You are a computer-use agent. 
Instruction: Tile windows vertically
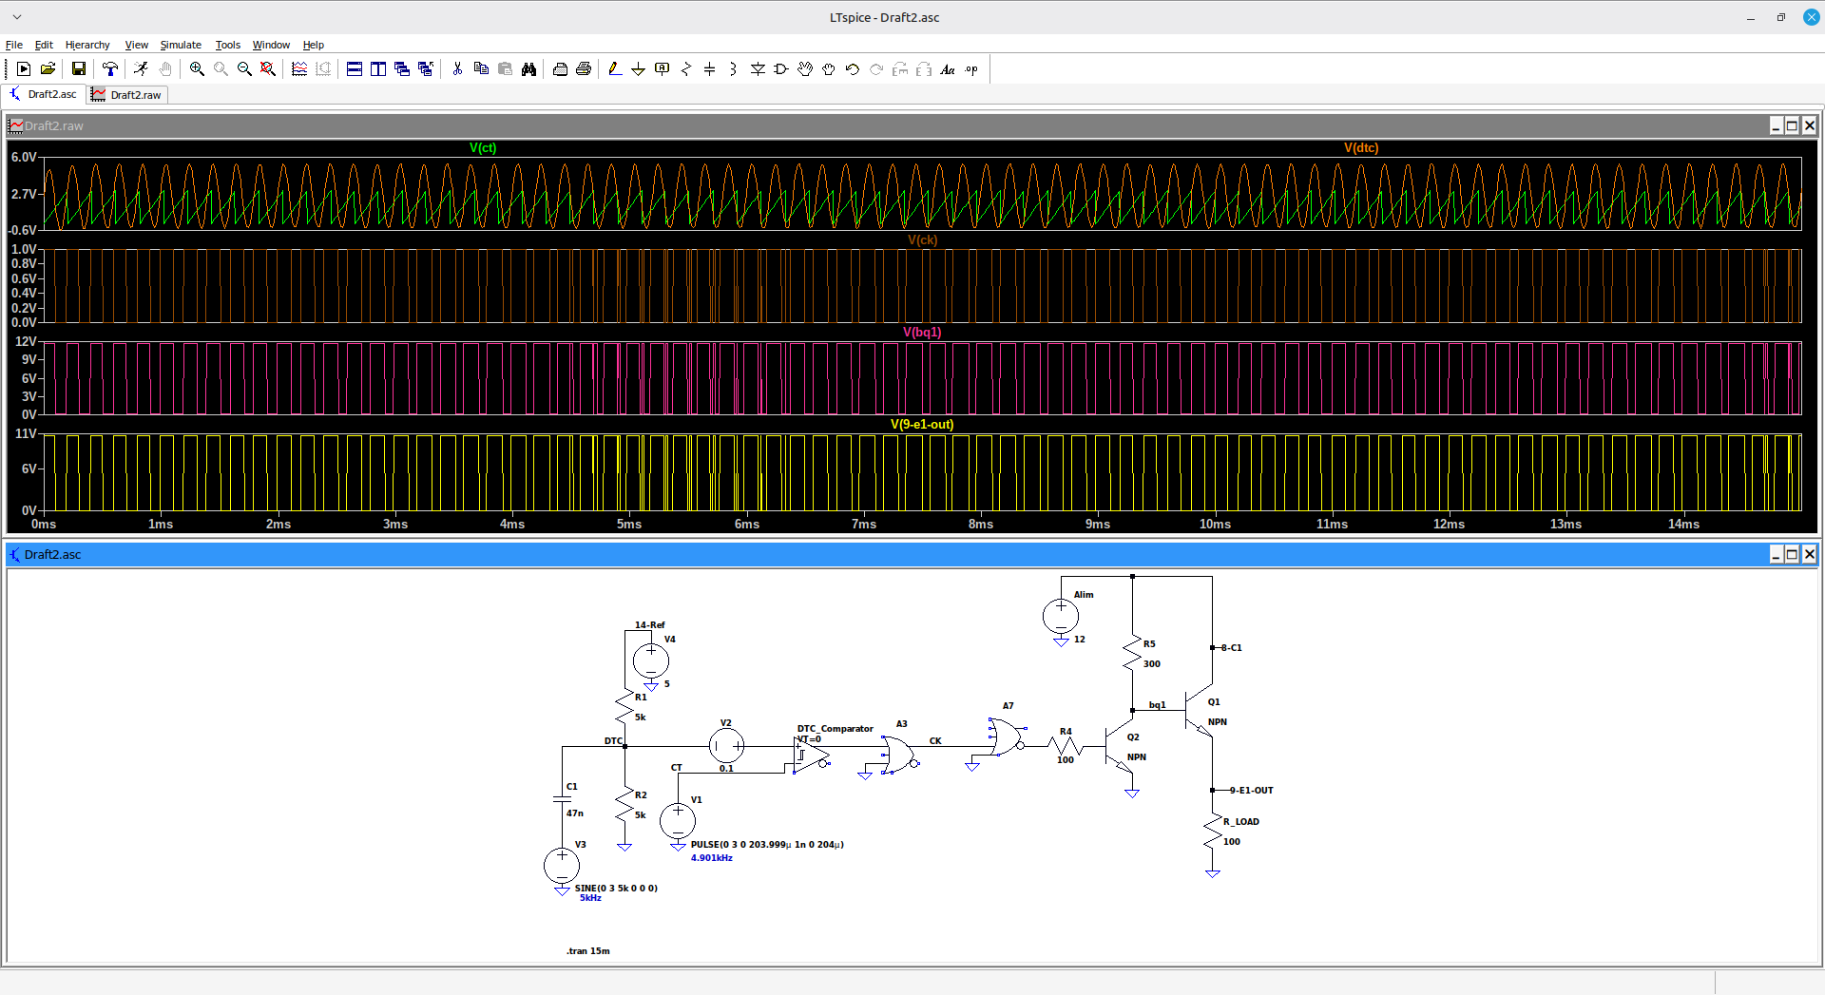tap(378, 69)
